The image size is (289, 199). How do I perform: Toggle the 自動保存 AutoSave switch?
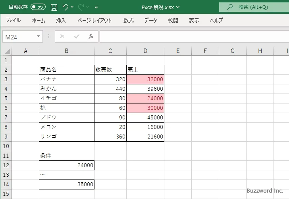38,7
